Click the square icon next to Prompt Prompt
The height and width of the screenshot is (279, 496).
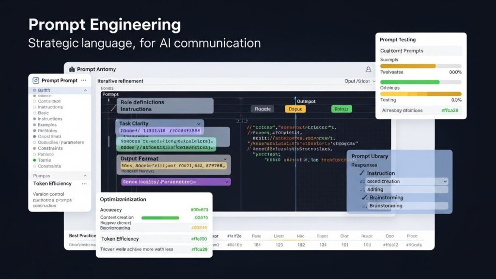click(35, 80)
